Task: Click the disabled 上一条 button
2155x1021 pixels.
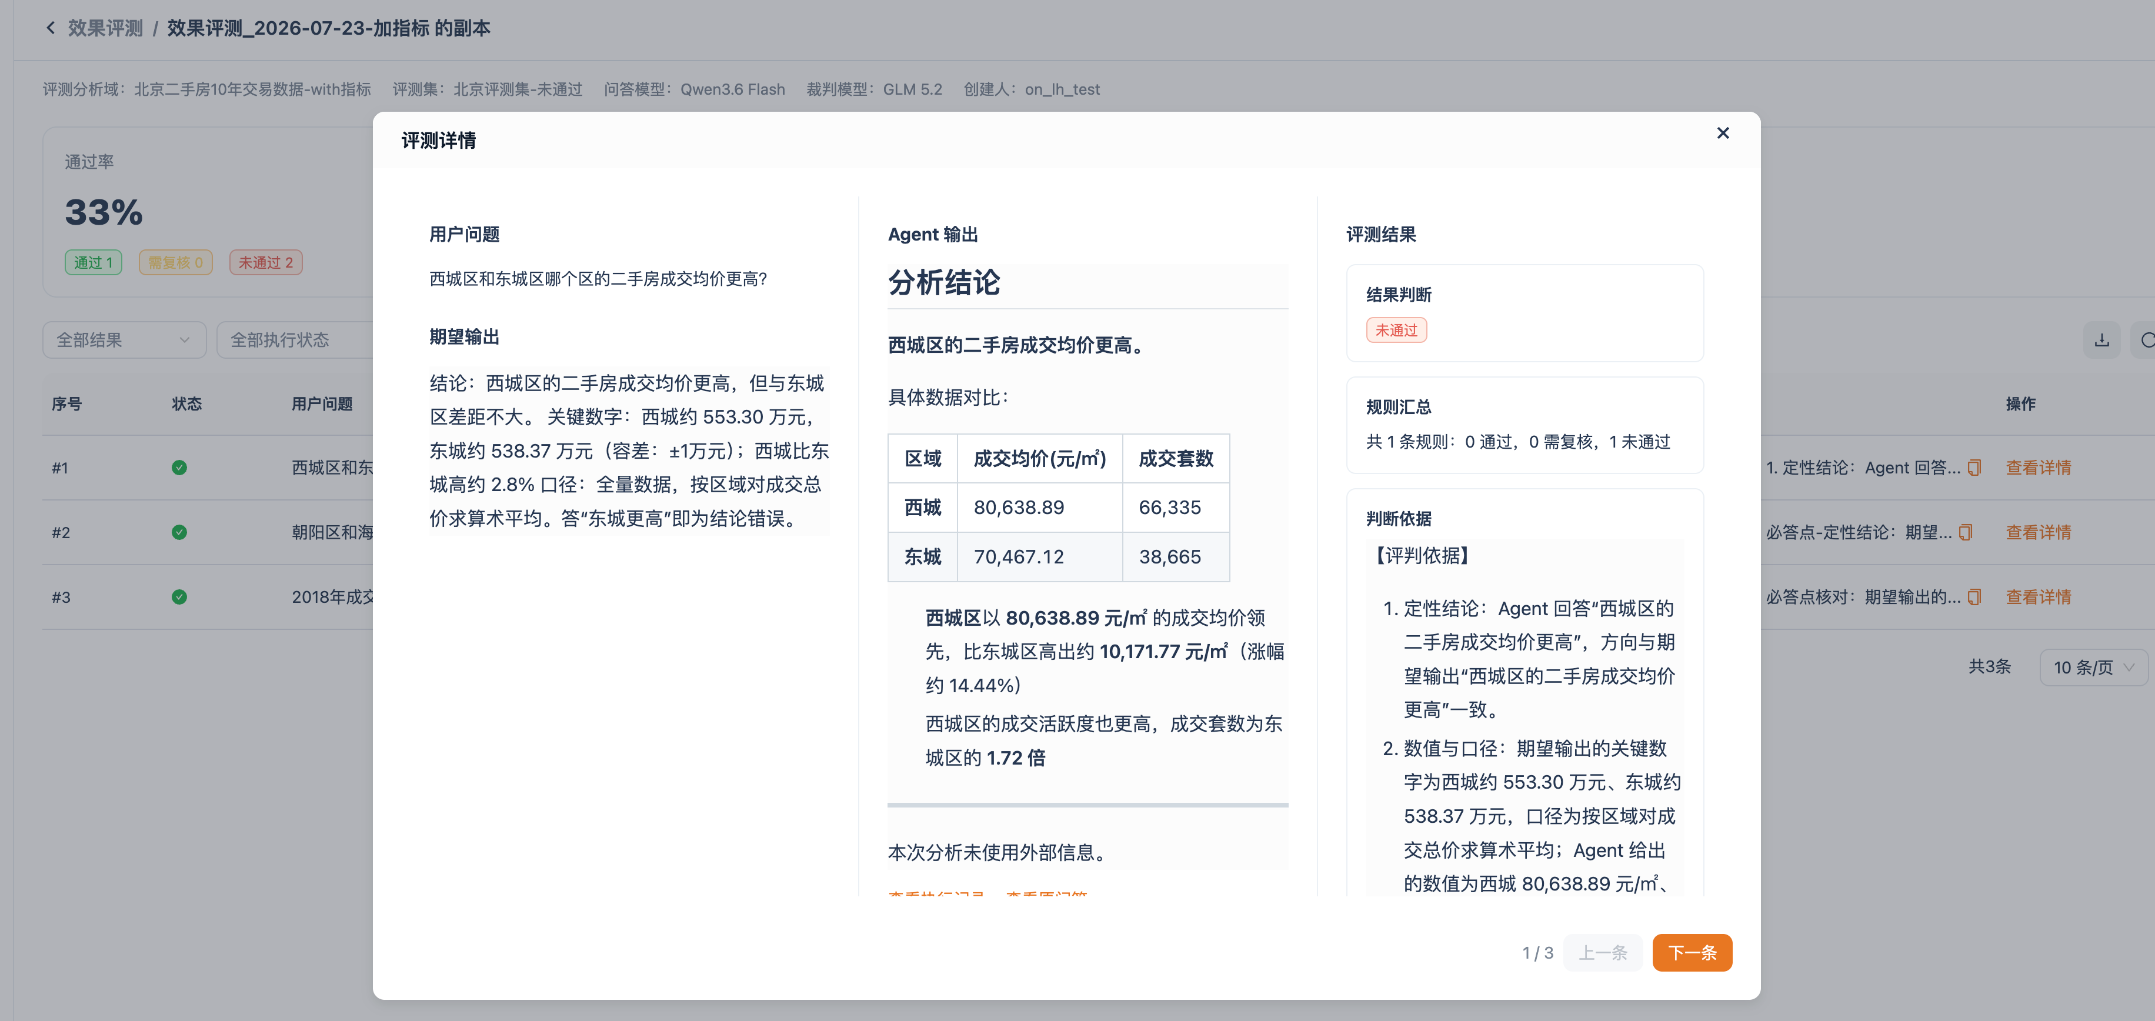Action: (x=1602, y=952)
